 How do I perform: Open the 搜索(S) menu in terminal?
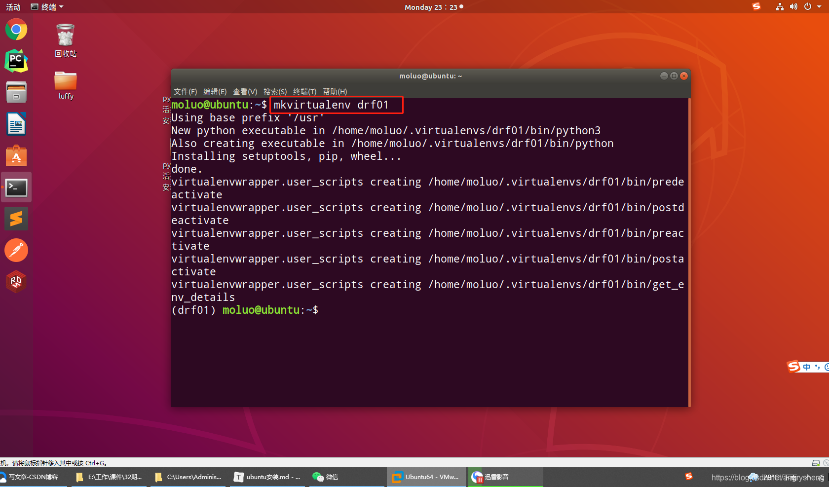tap(275, 92)
